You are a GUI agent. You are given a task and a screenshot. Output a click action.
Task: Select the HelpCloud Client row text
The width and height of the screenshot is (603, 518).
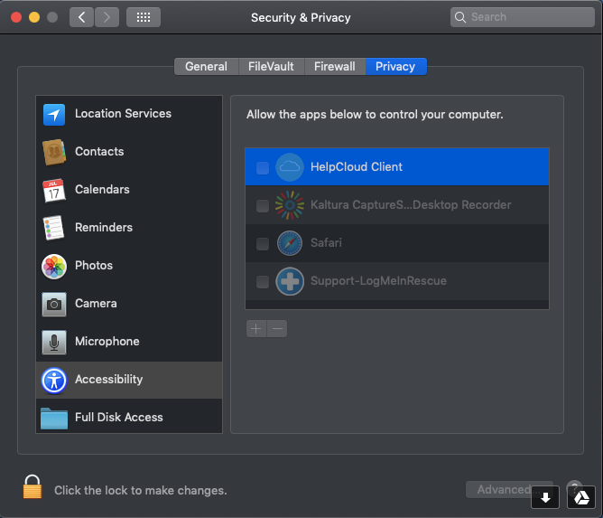point(357,166)
